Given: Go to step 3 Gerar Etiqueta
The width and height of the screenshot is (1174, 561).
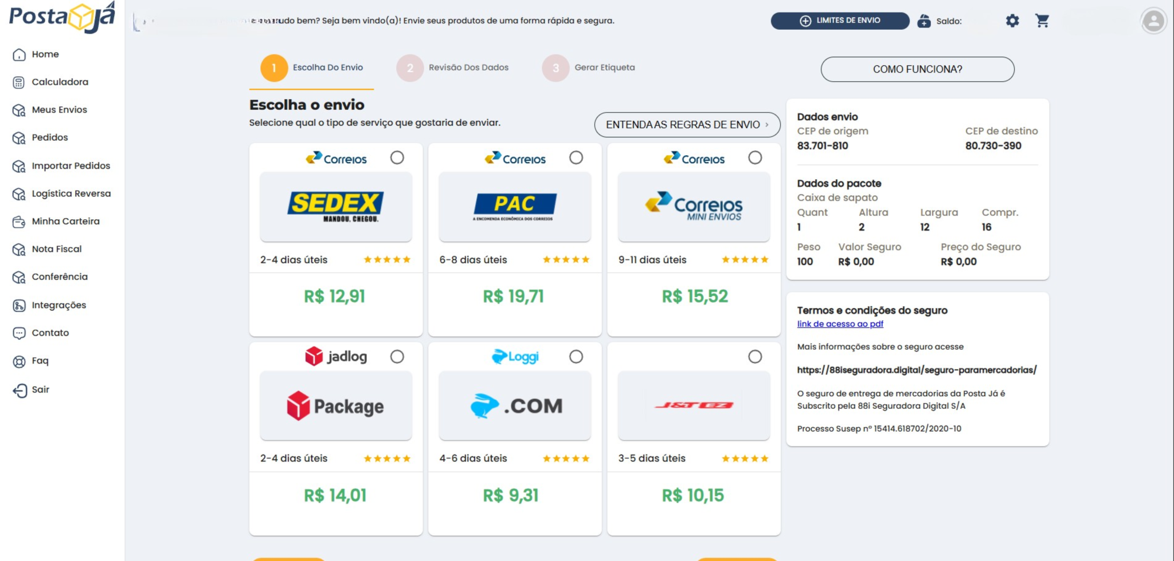Looking at the screenshot, I should (x=589, y=68).
